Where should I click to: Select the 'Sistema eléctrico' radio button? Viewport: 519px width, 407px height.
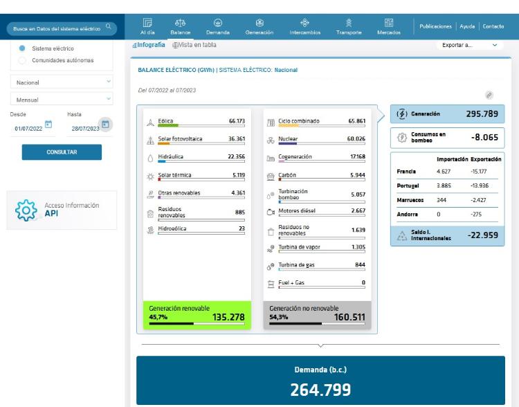click(x=23, y=48)
